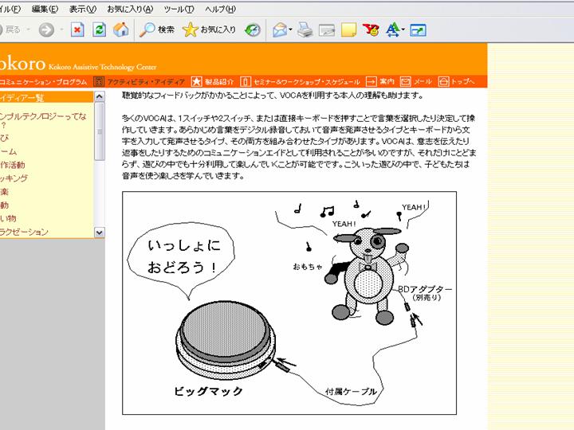Image resolution: width=574 pixels, height=430 pixels.
Task: Open セミナー&ワークショップ・スケジュール link
Action: click(x=306, y=81)
